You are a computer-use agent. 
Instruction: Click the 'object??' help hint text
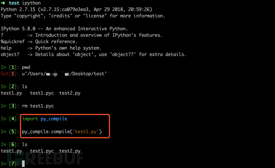123,54
